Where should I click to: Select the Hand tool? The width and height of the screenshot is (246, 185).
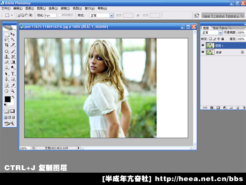tap(6, 91)
